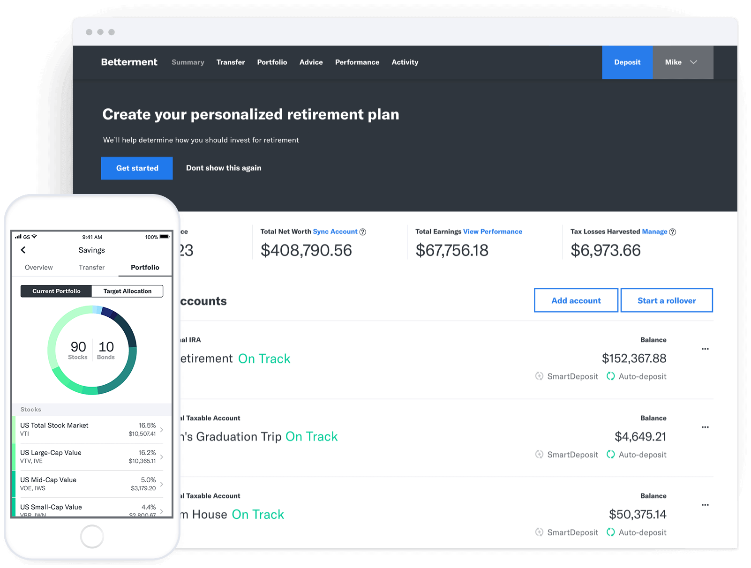This screenshot has height=568, width=751.
Task: Open help icon next to Sync Account
Action: pos(363,232)
